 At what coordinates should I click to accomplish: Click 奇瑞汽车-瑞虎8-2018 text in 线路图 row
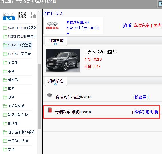74,97
